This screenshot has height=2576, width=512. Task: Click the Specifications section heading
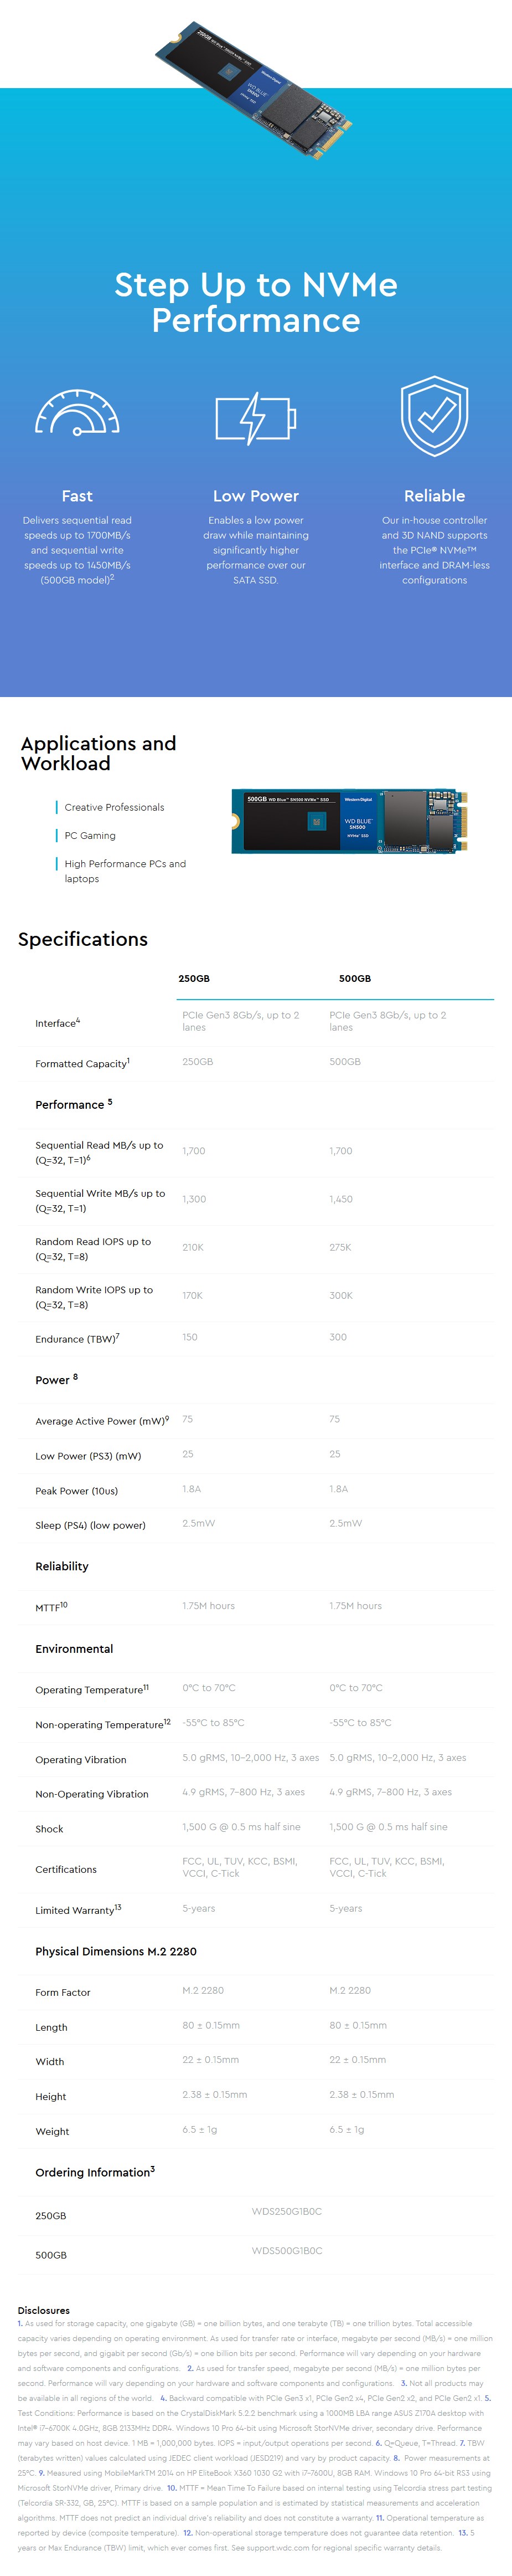coord(83,939)
